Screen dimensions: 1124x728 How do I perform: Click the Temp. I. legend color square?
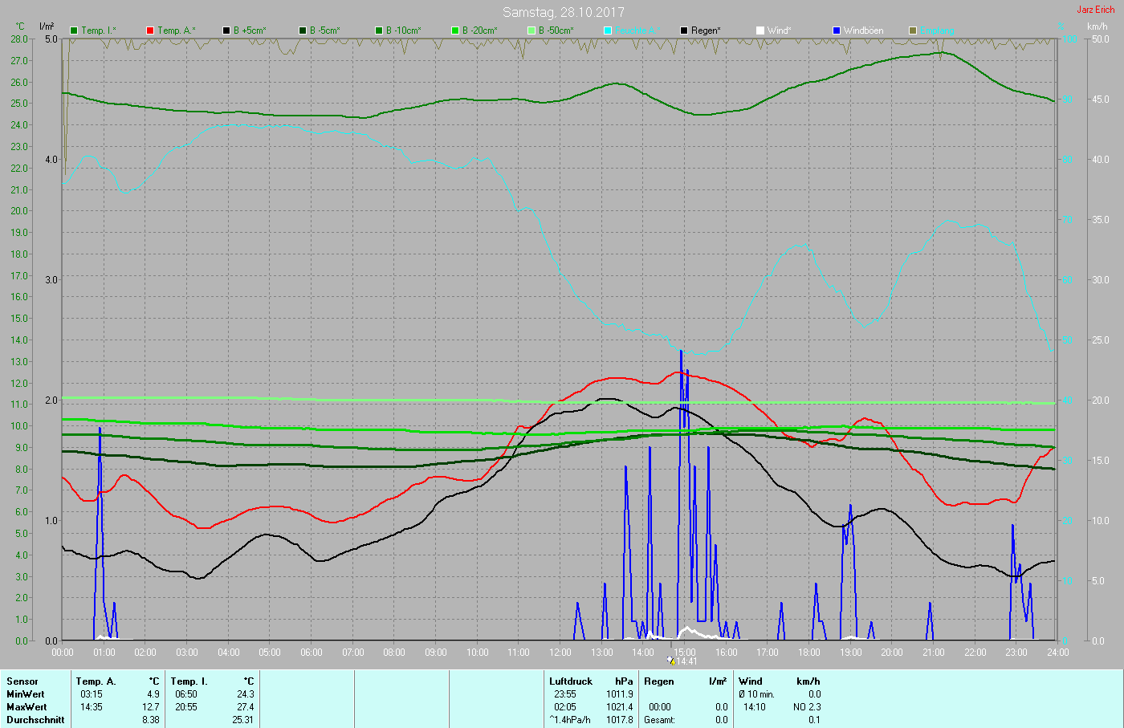pos(74,31)
